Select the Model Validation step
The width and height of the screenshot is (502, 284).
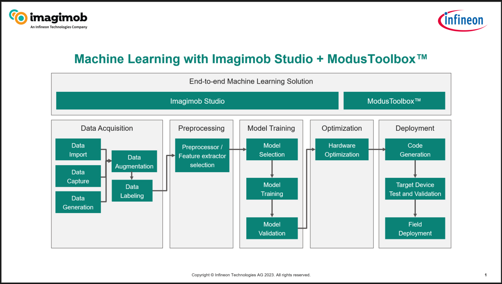coord(272,228)
